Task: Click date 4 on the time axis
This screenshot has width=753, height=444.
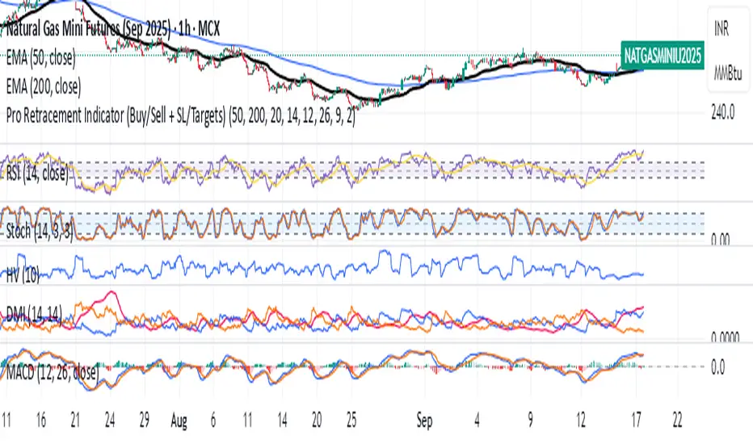Action: click(x=477, y=421)
